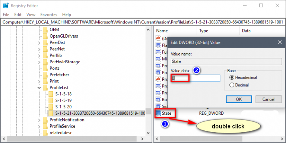Select the State DWORD value icon
The height and width of the screenshot is (143, 286).
coord(158,113)
